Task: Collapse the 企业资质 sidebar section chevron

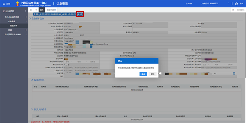Action: 26,11
